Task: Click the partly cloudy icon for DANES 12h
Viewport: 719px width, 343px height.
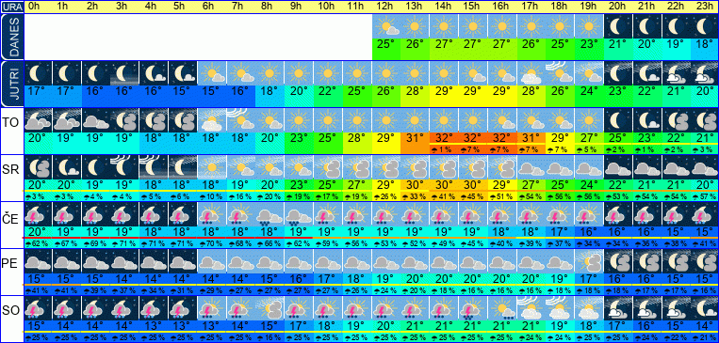Action: (x=386, y=26)
